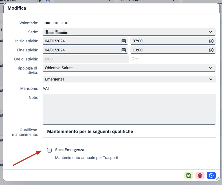
Task: Open calendar picker for Inizio attività
Action: [x=124, y=41]
